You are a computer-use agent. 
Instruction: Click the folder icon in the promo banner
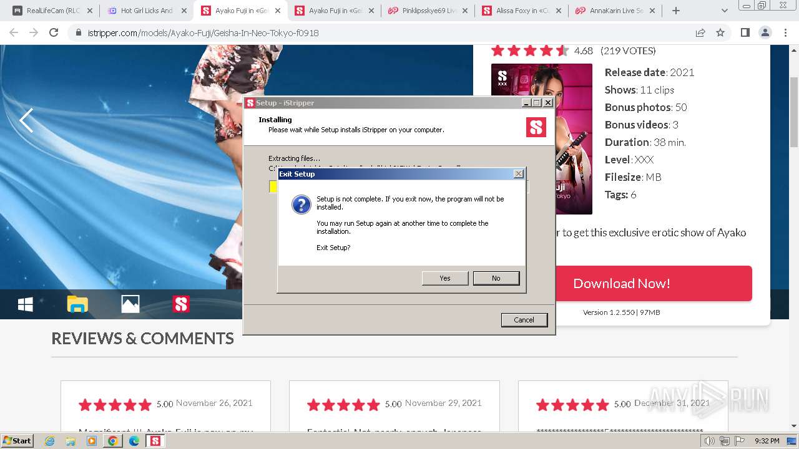point(77,304)
